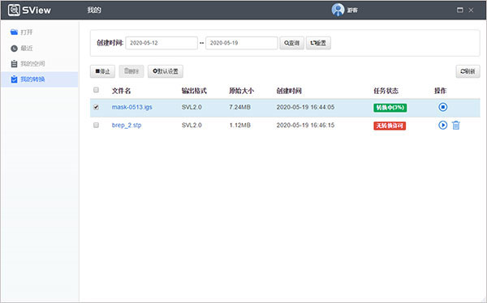This screenshot has height=303, width=487.
Task: Select 打开 in the sidebar
Action: coord(40,32)
